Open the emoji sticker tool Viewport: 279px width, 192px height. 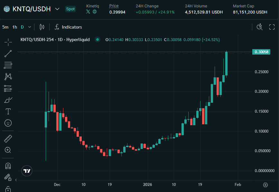(8, 123)
